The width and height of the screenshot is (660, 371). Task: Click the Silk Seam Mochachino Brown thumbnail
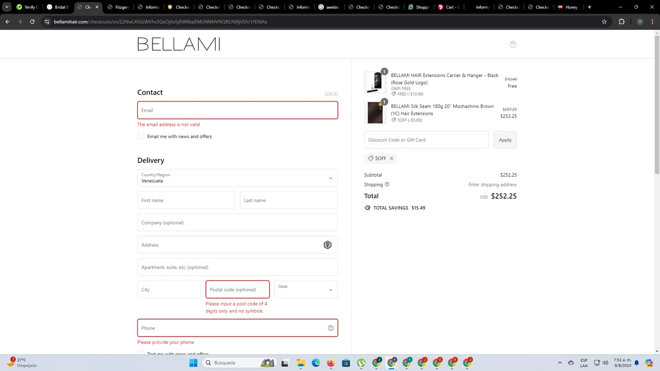click(x=375, y=113)
